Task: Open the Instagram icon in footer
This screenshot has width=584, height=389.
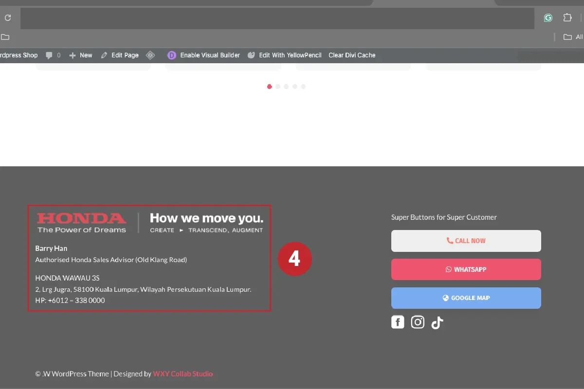Action: pyautogui.click(x=418, y=322)
